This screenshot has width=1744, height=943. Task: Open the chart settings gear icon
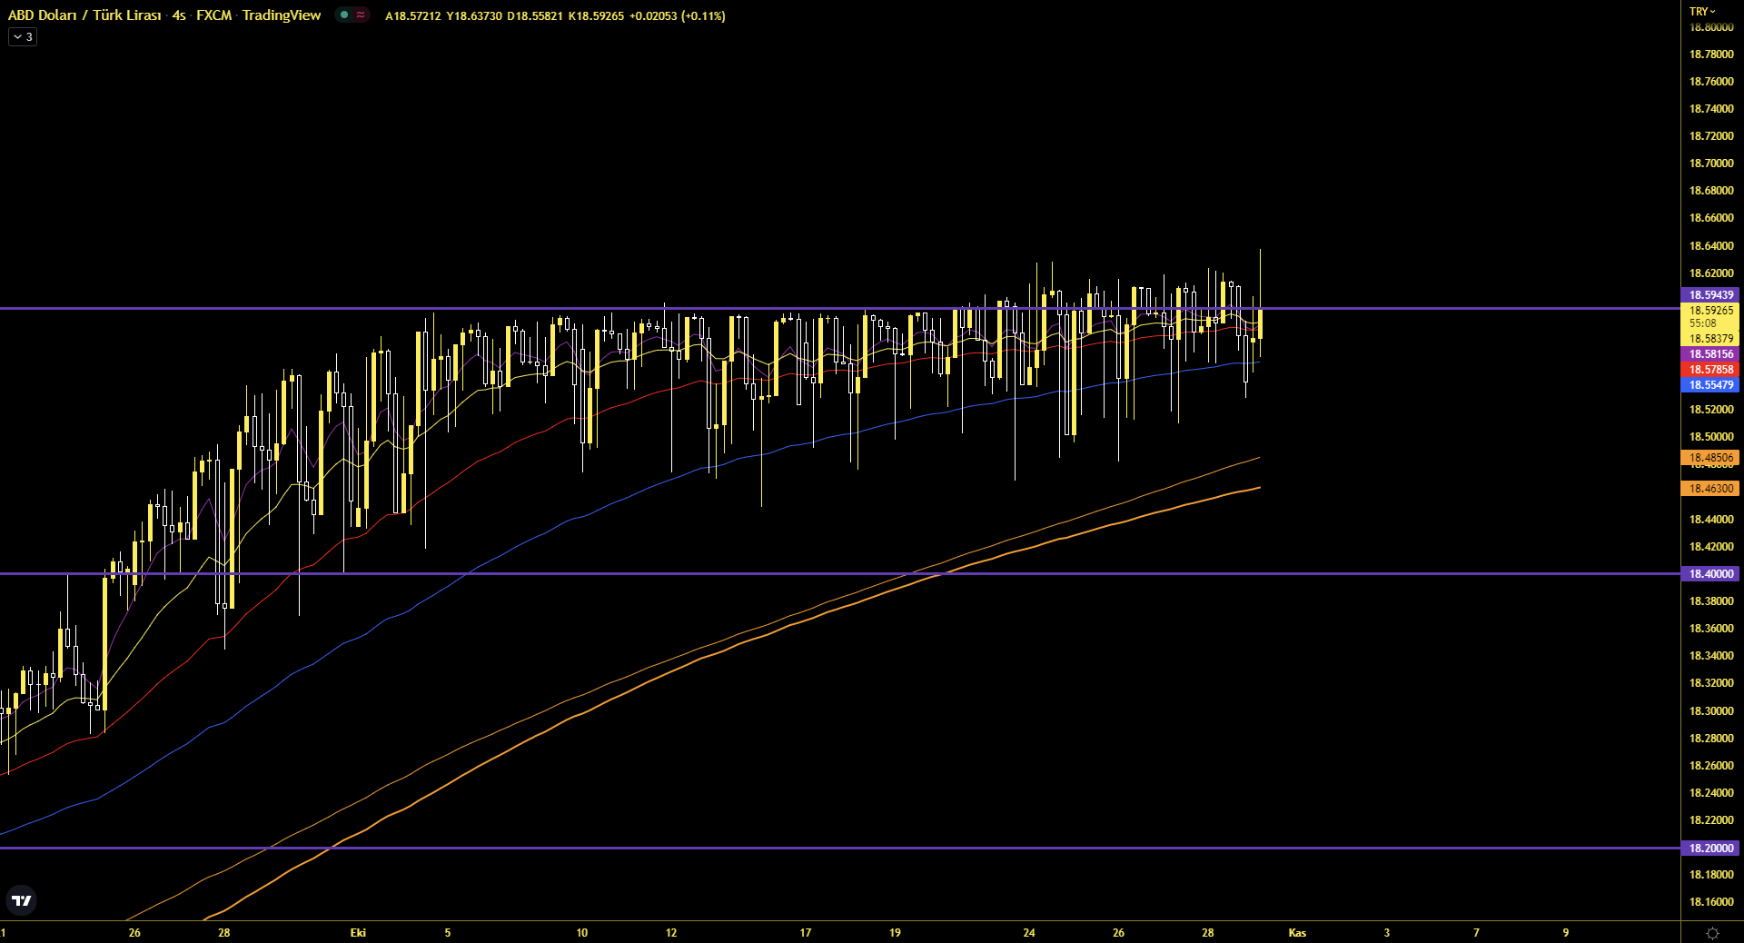[1712, 933]
